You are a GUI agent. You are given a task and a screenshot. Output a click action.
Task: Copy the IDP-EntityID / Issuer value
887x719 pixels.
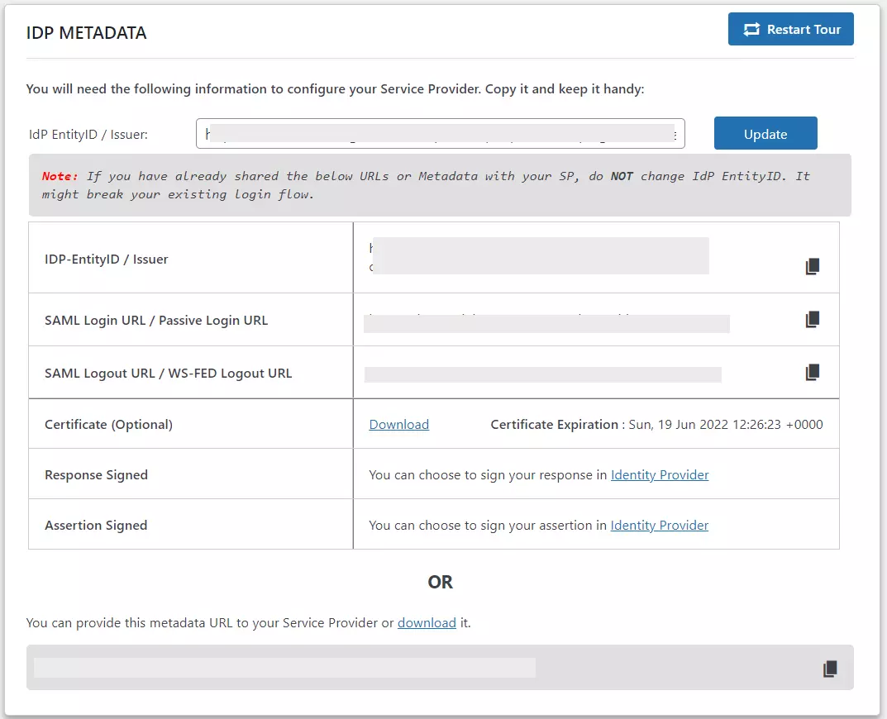pyautogui.click(x=813, y=266)
